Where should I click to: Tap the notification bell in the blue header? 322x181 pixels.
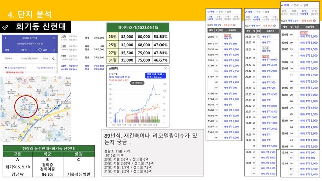click(x=54, y=50)
